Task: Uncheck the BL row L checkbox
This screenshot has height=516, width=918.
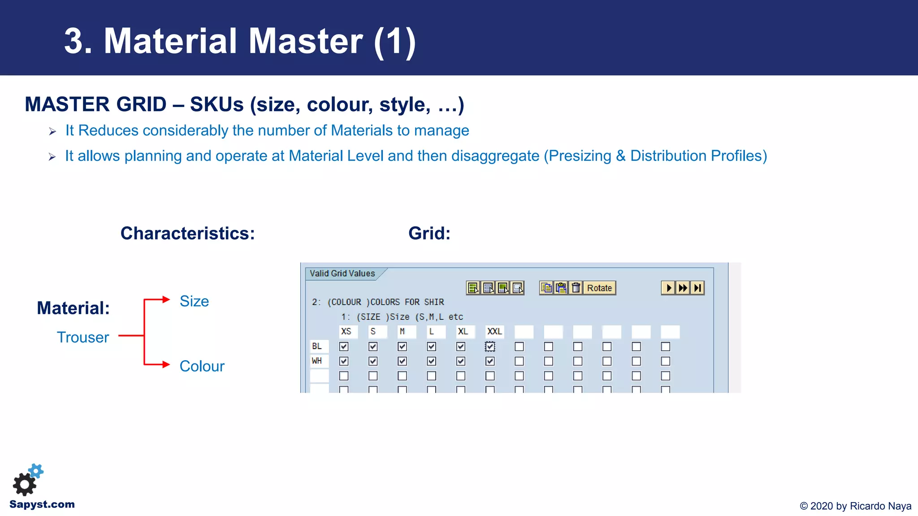Action: pyautogui.click(x=432, y=347)
